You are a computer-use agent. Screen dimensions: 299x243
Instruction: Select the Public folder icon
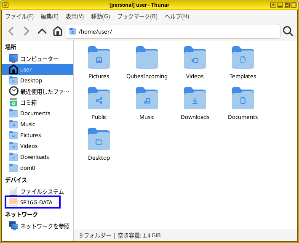99,98
